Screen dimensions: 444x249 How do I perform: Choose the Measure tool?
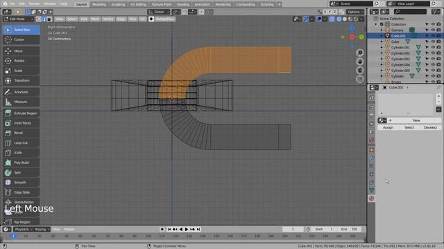(x=21, y=102)
